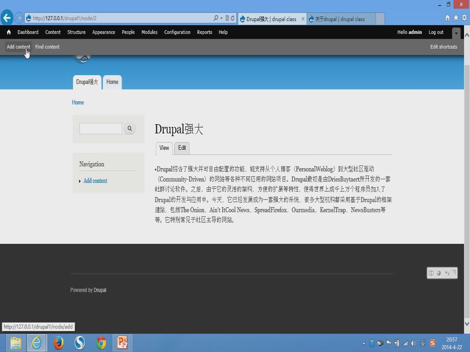This screenshot has height=352, width=470.
Task: Expand the Add content navigation triangle
Action: tap(80, 181)
